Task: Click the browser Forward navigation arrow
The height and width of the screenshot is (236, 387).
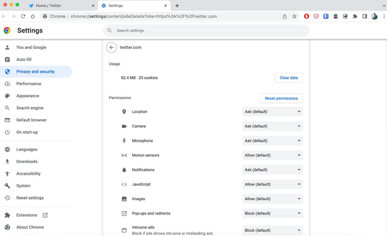Action: coord(14,16)
